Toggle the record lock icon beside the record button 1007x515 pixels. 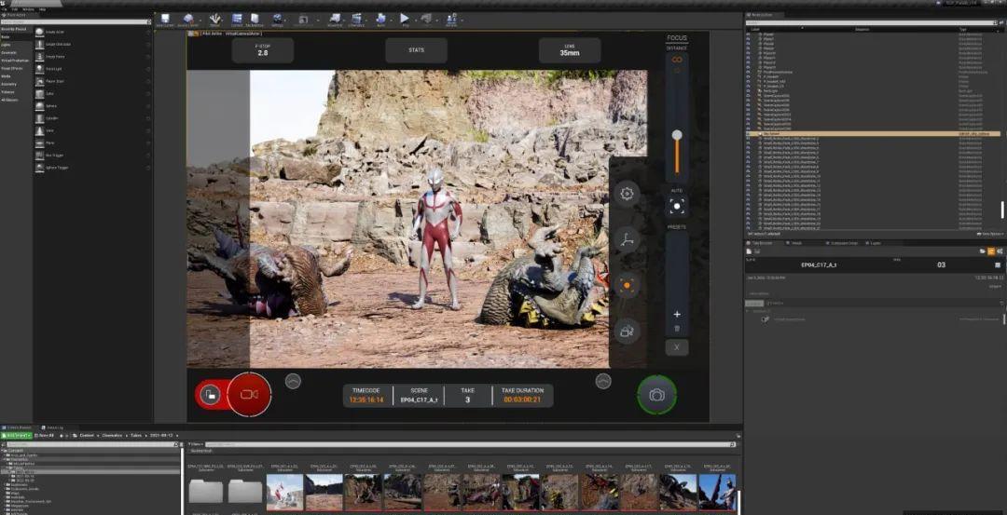tap(210, 395)
